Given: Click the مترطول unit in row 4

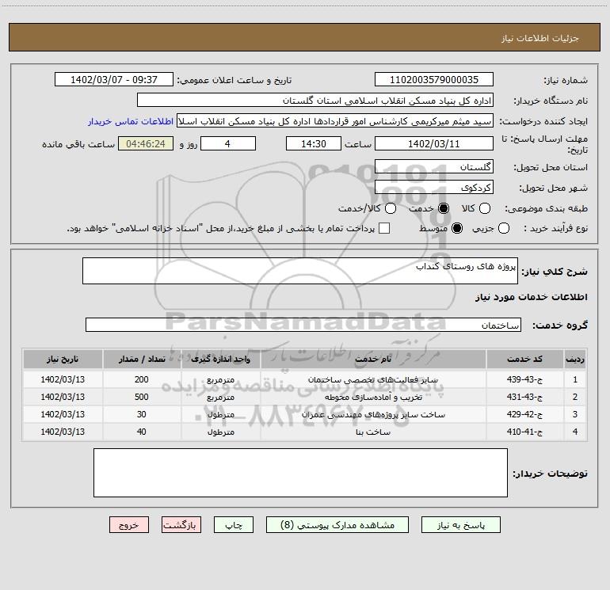Looking at the screenshot, I should click(x=220, y=432).
